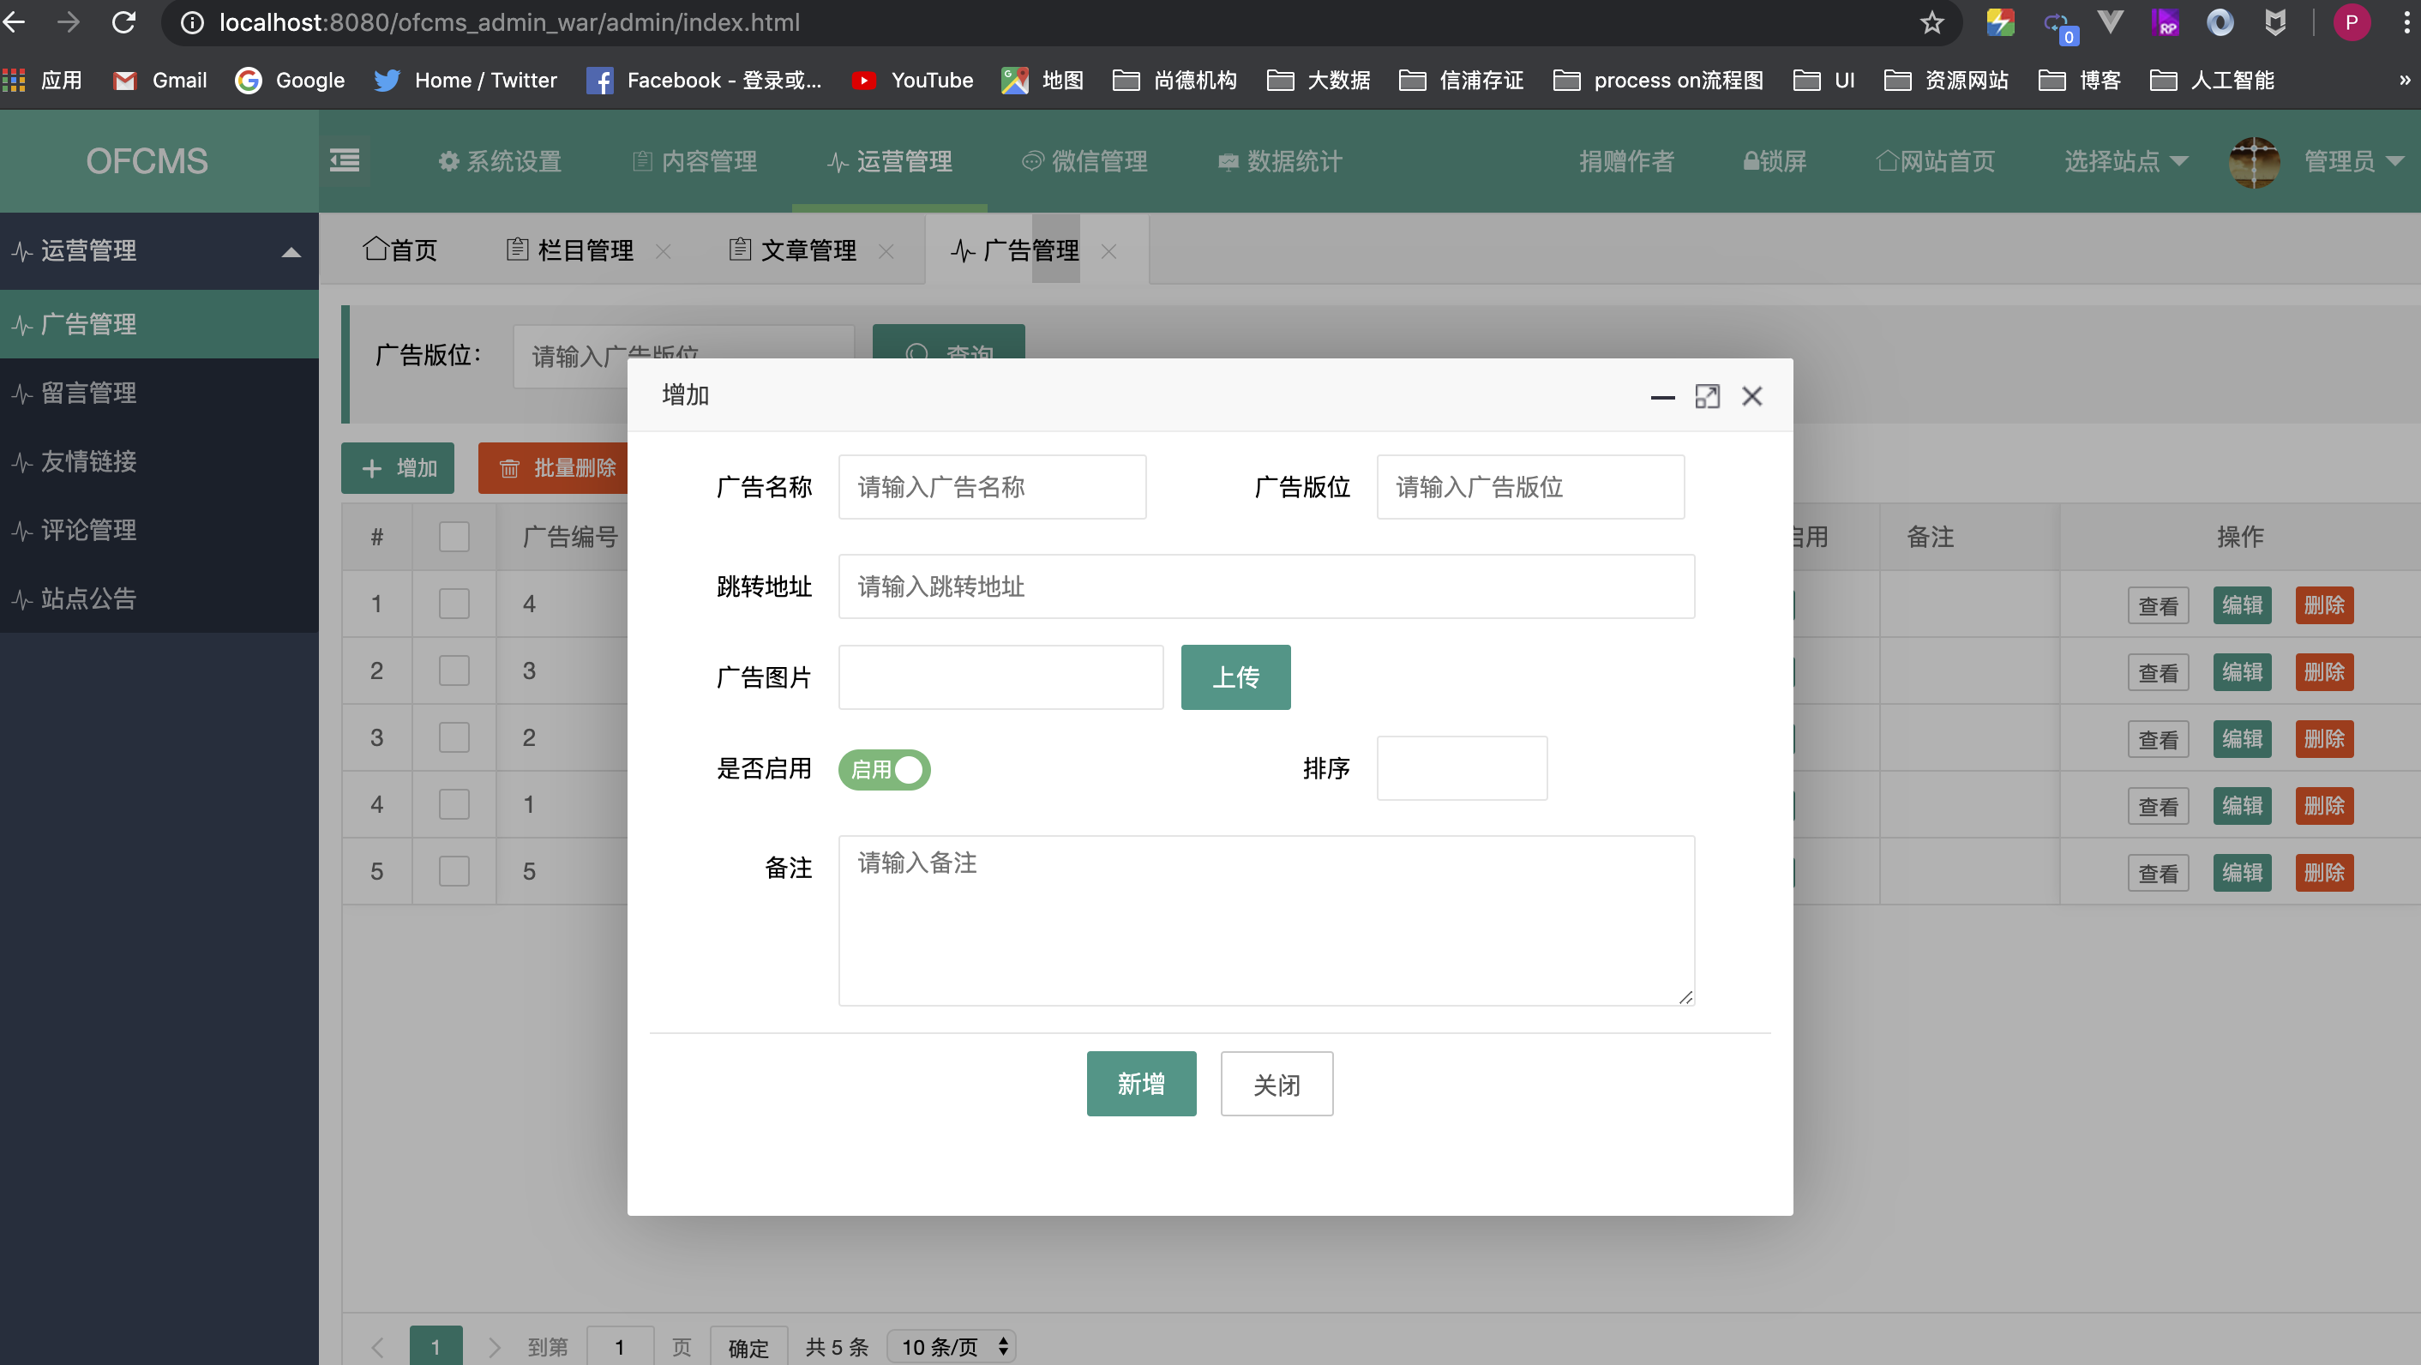Switch to the 文章管理 tab
This screenshot has height=1365, width=2421.
click(808, 250)
